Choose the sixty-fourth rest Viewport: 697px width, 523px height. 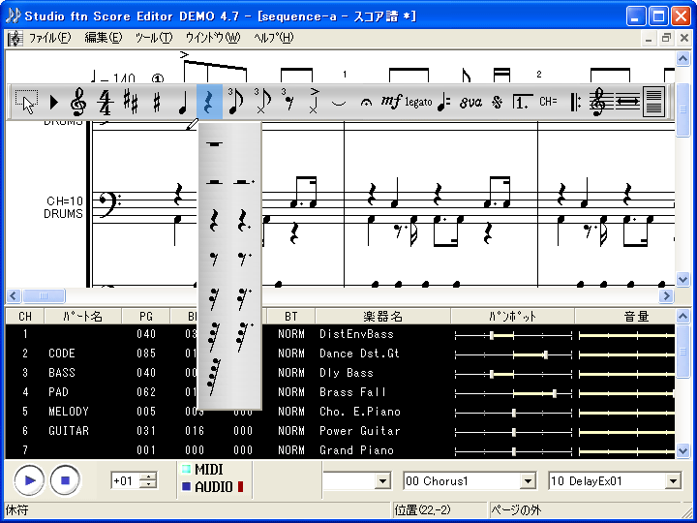(x=214, y=377)
